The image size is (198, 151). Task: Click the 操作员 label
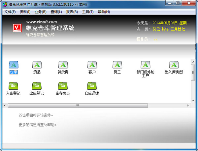coord(143,39)
